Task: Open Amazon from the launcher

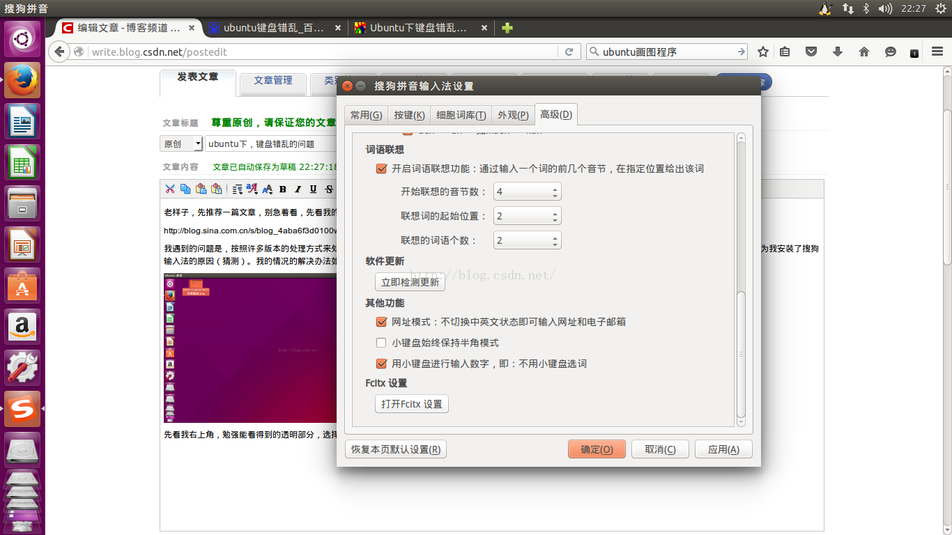Action: click(23, 327)
